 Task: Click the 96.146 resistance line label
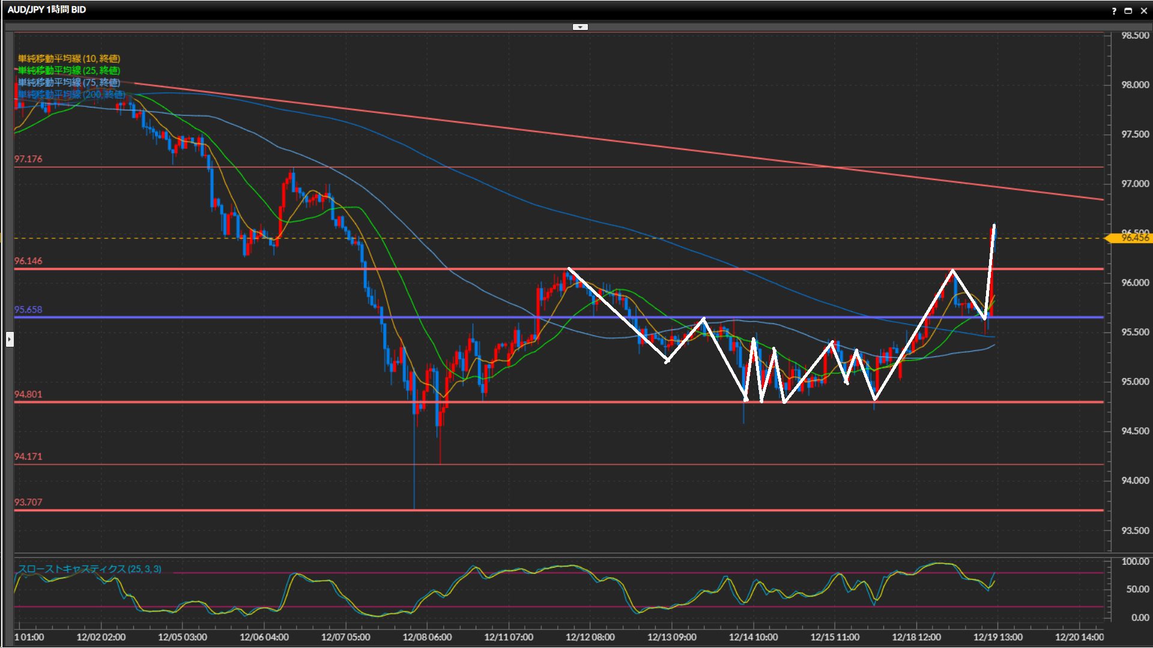[28, 261]
